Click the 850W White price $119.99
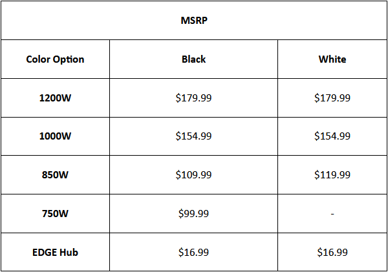Screen dimensions: 388x272 pos(332,175)
